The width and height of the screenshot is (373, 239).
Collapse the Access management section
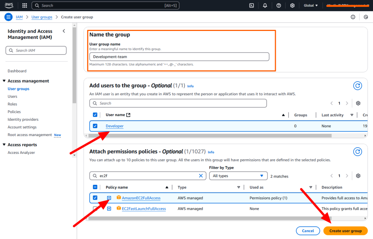click(4, 81)
